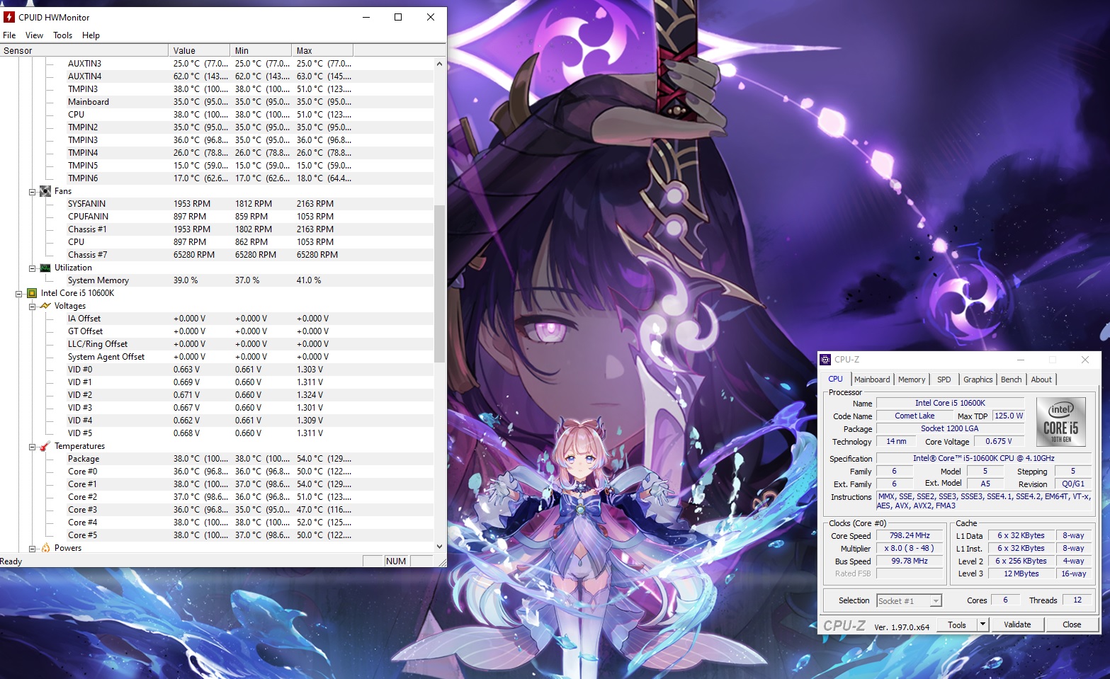Click the HWMonitor scrollbar down arrow

[439, 547]
